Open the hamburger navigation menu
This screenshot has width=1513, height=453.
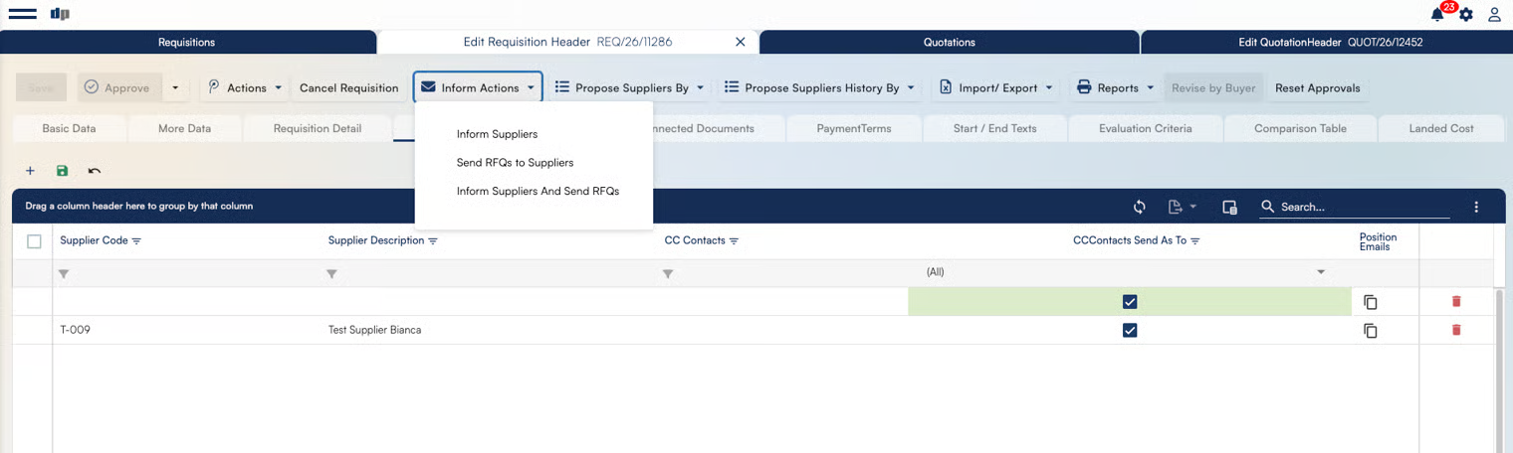coord(22,14)
